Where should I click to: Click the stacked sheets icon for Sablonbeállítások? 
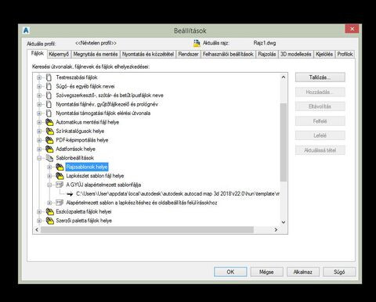tap(49, 158)
